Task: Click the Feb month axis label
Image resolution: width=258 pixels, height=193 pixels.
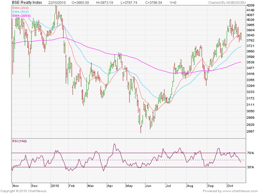Action: (x=72, y=186)
